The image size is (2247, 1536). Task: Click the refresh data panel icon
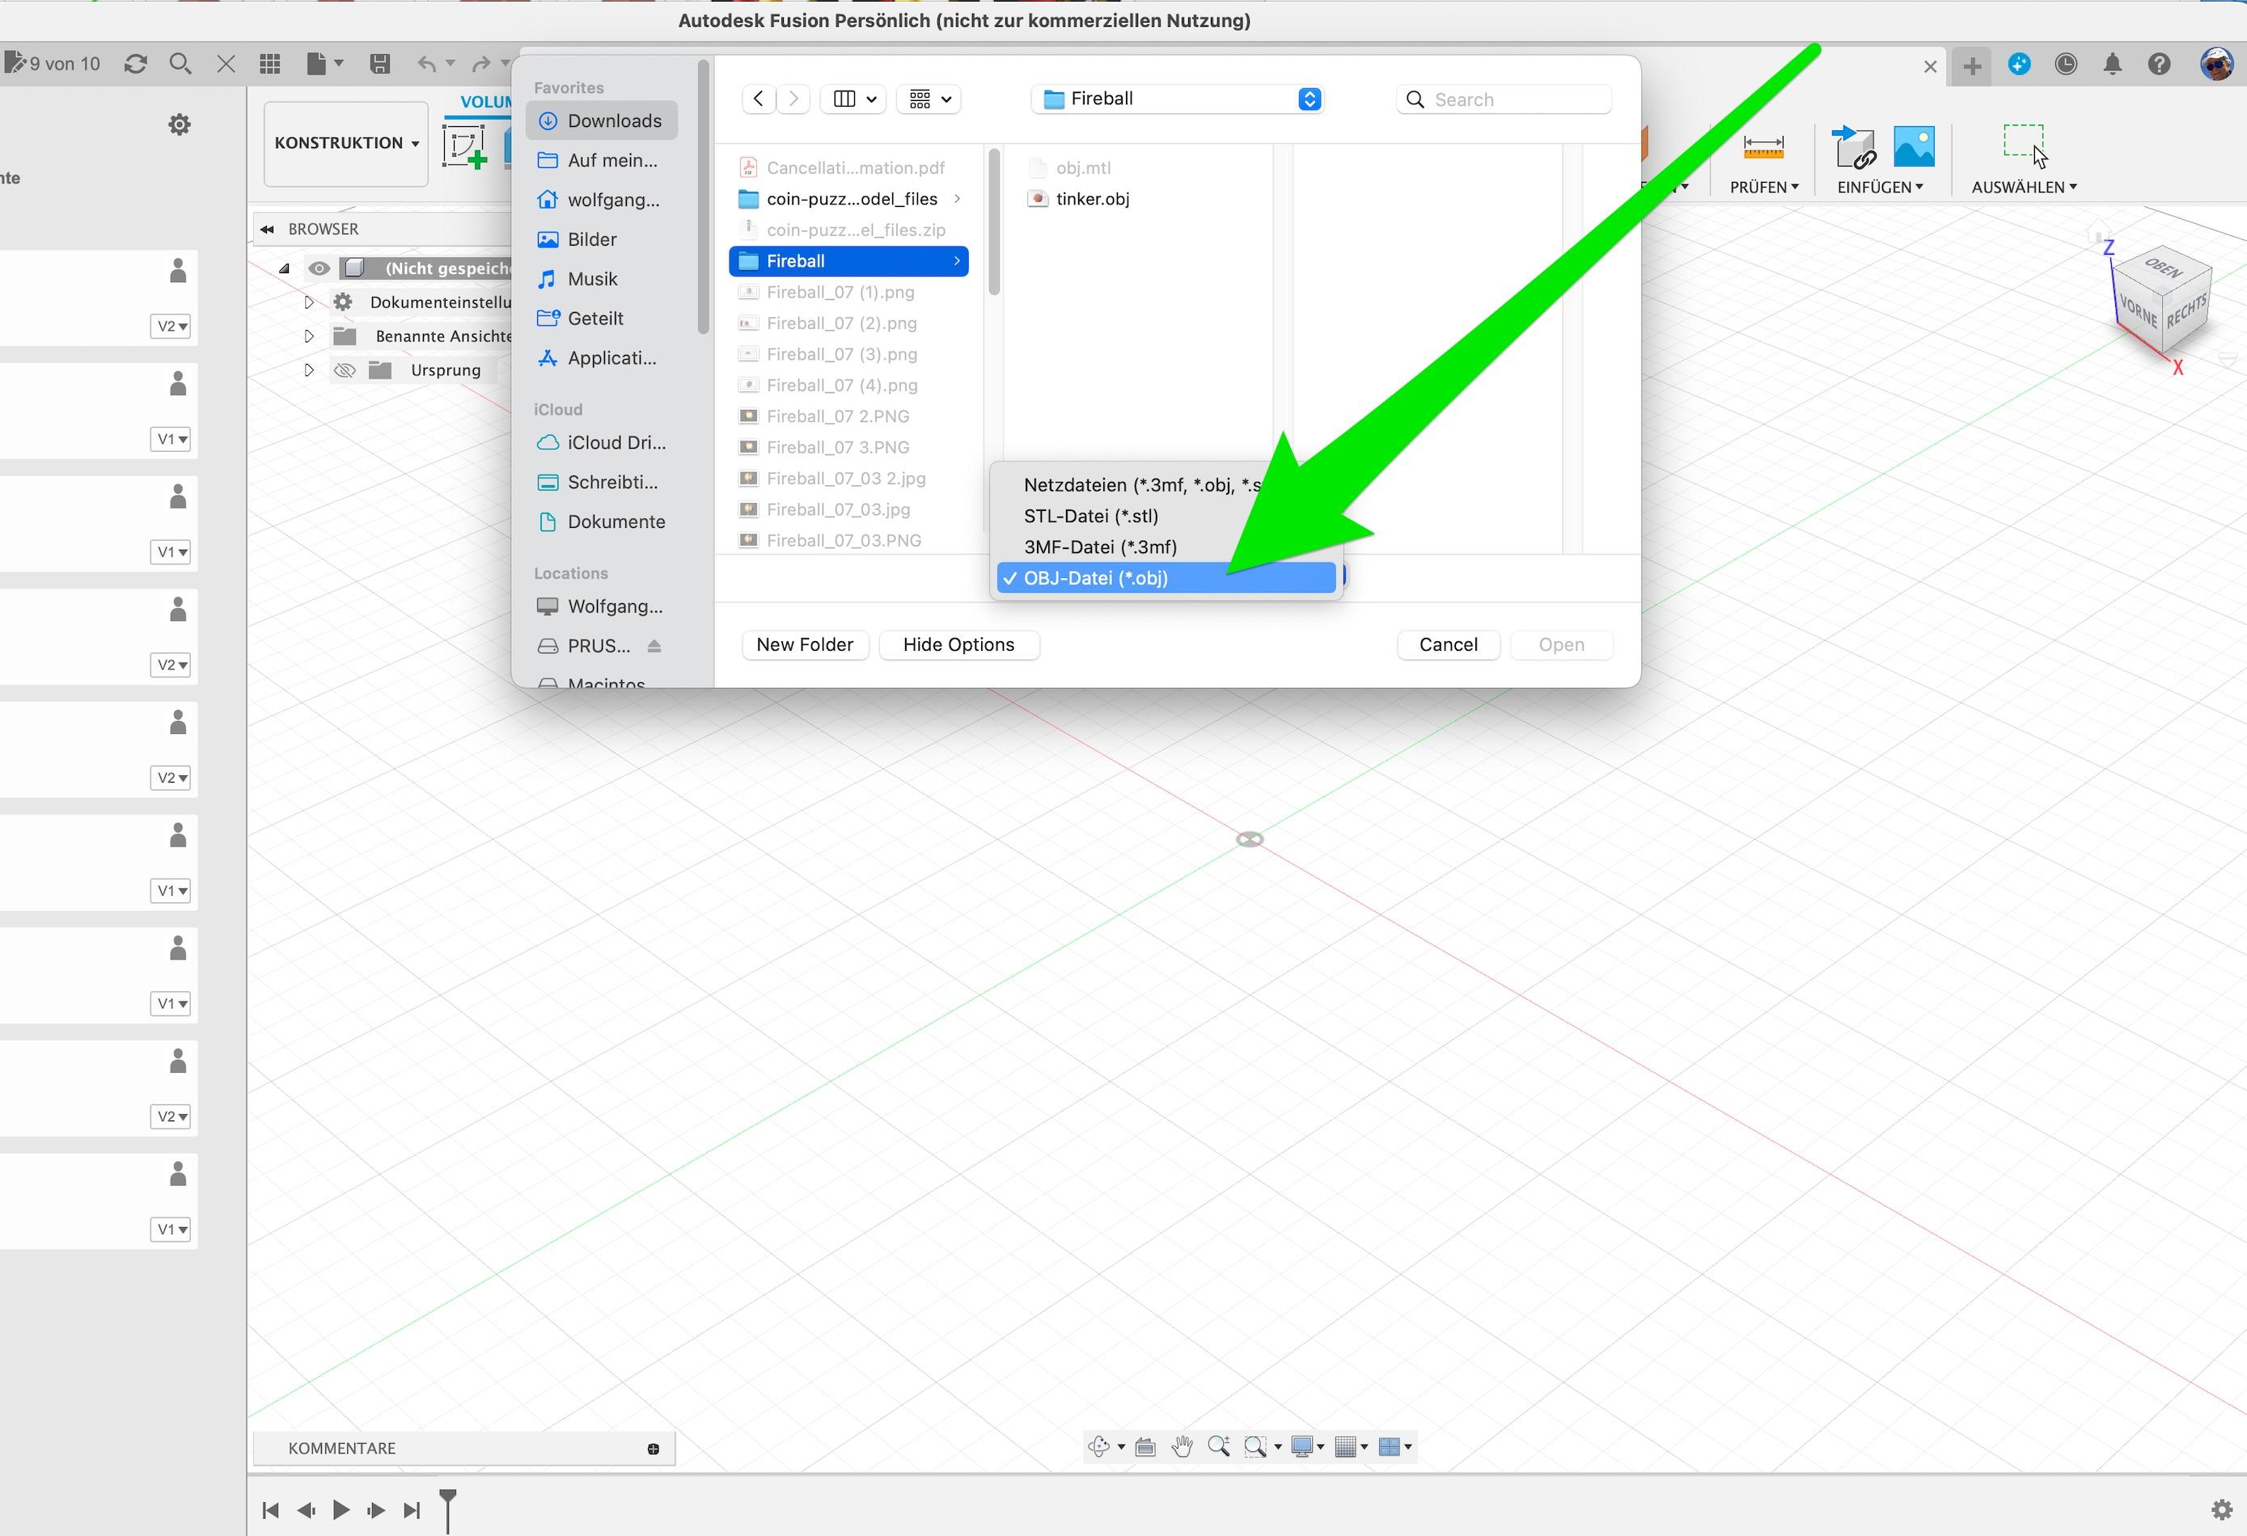135,64
